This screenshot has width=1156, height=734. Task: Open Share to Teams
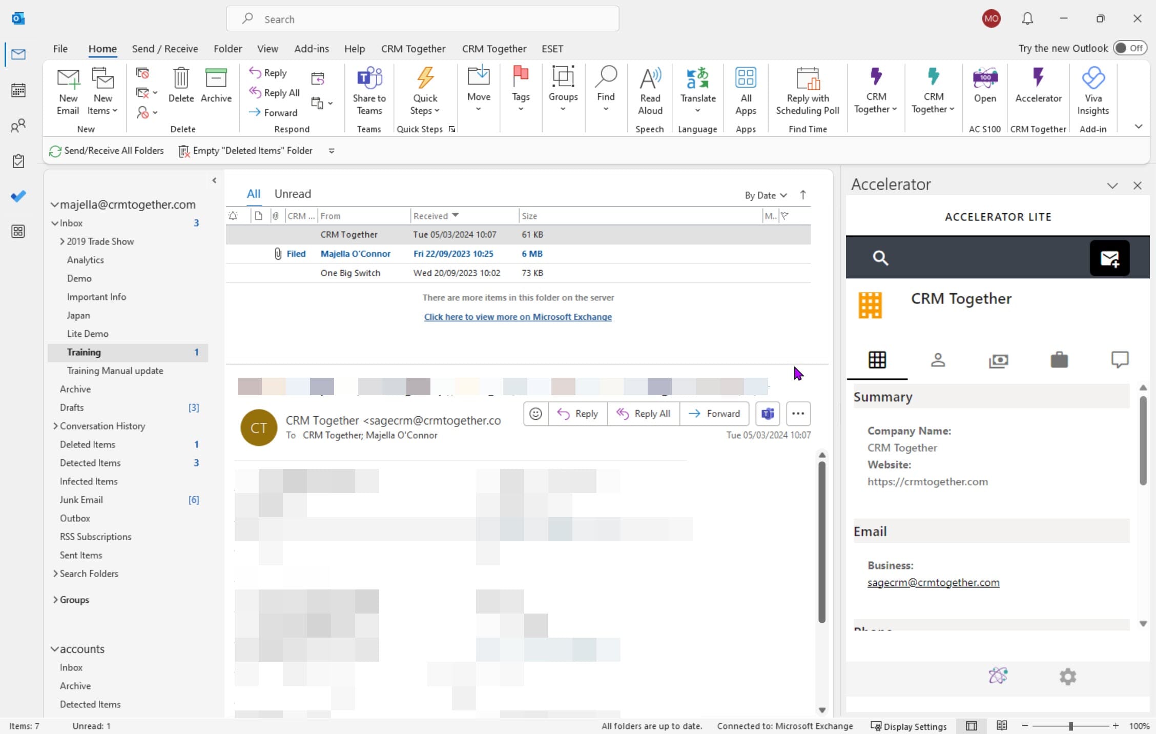[369, 91]
